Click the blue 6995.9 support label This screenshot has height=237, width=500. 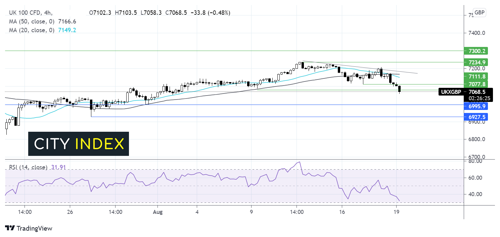click(x=476, y=106)
